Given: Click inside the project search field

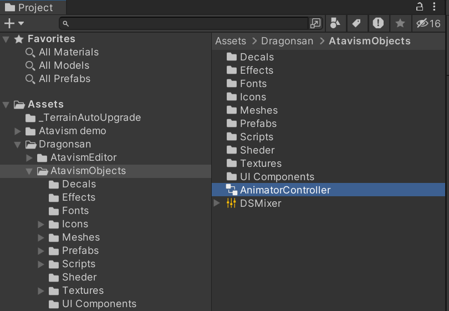Looking at the screenshot, I should click(186, 23).
